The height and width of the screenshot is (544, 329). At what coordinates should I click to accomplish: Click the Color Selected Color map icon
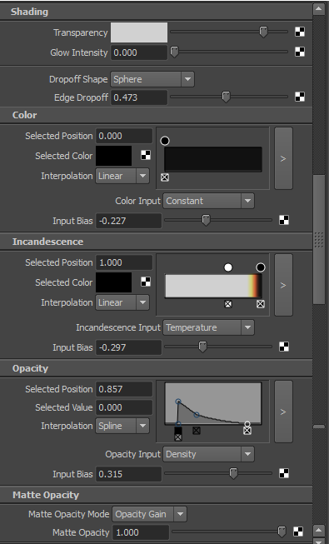(146, 155)
